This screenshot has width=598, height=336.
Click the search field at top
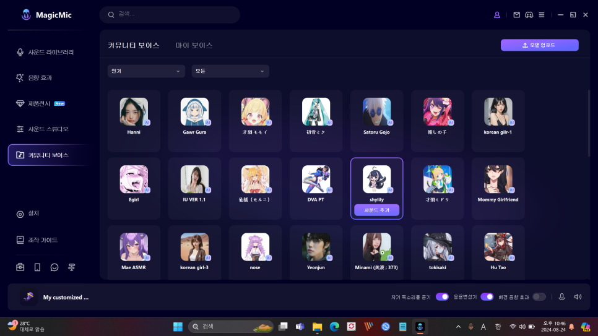click(170, 14)
